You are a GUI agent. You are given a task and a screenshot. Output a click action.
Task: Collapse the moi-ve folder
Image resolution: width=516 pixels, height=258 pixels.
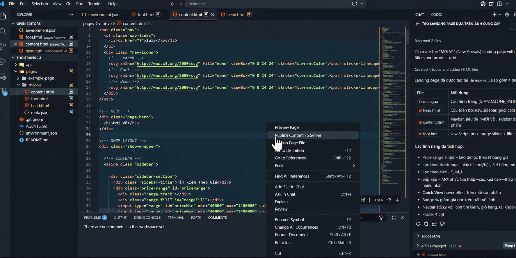coord(18,85)
